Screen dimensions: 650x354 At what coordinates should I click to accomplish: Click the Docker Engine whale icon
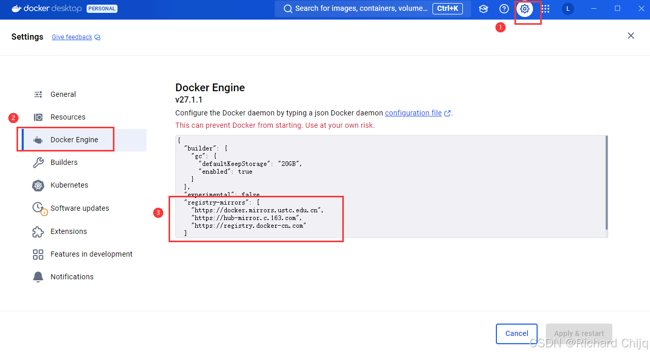[x=38, y=140]
